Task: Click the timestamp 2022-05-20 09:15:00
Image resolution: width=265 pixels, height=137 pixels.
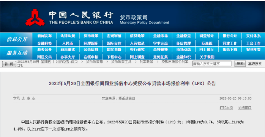Action: [x=235, y=98]
